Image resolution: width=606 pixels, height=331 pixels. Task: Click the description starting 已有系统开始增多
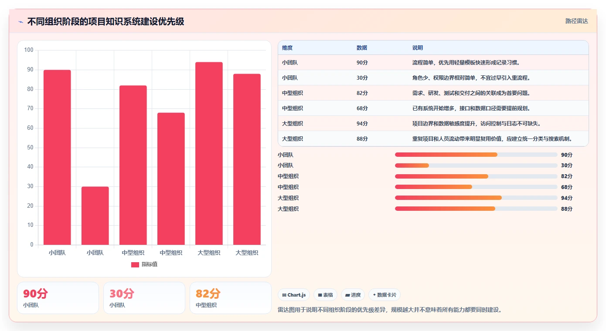click(x=471, y=108)
